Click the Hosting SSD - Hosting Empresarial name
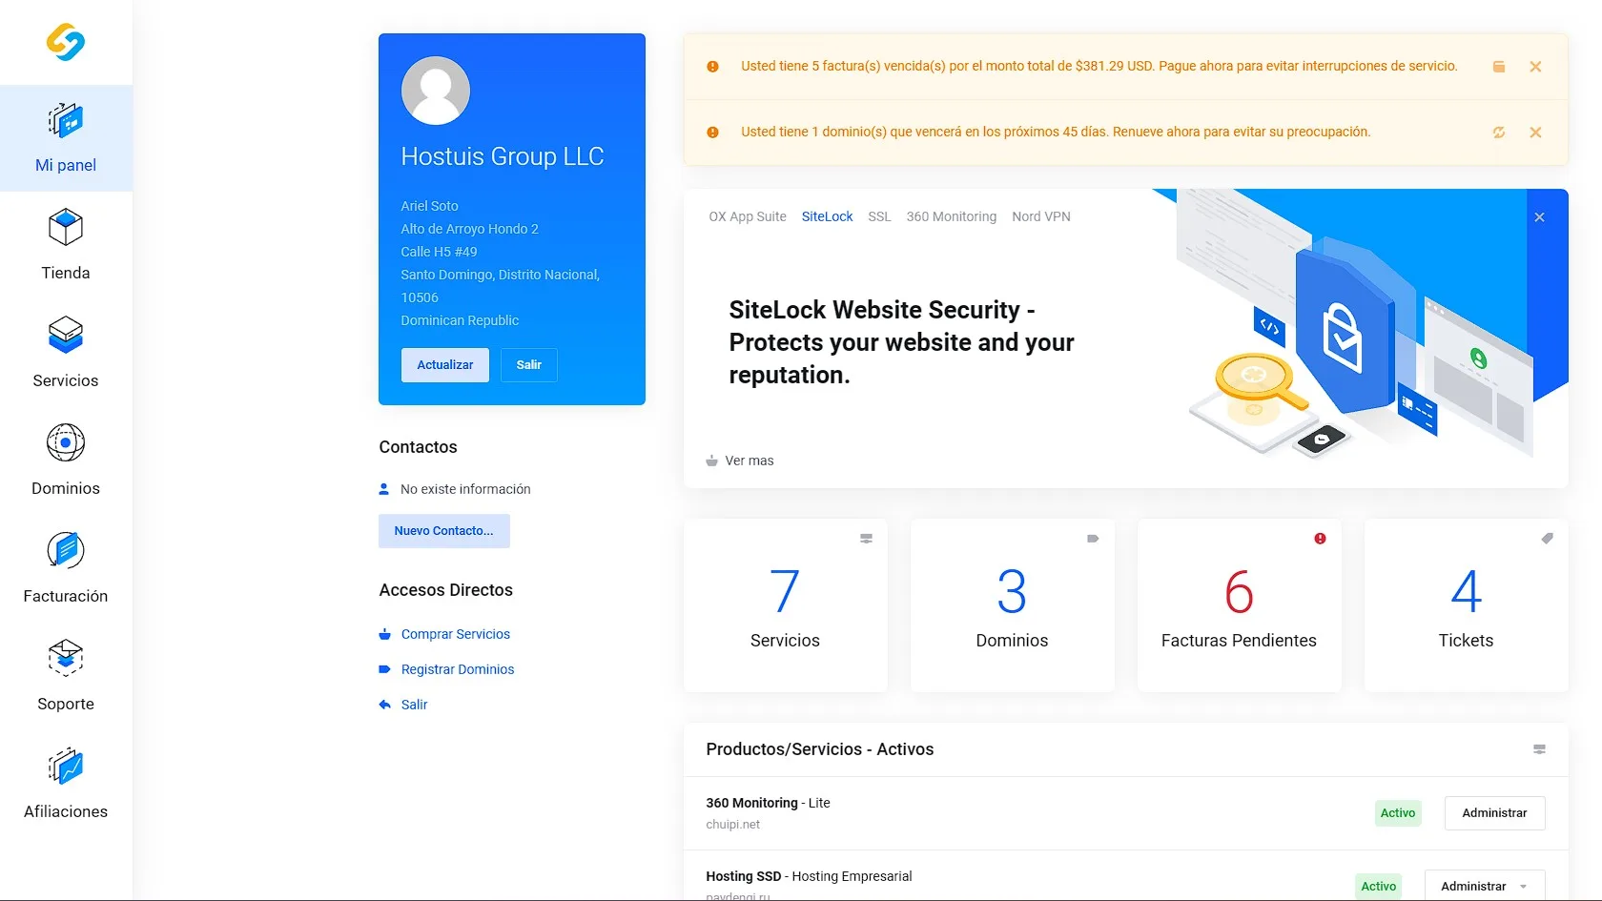Screen dimensions: 1602x901 809,876
